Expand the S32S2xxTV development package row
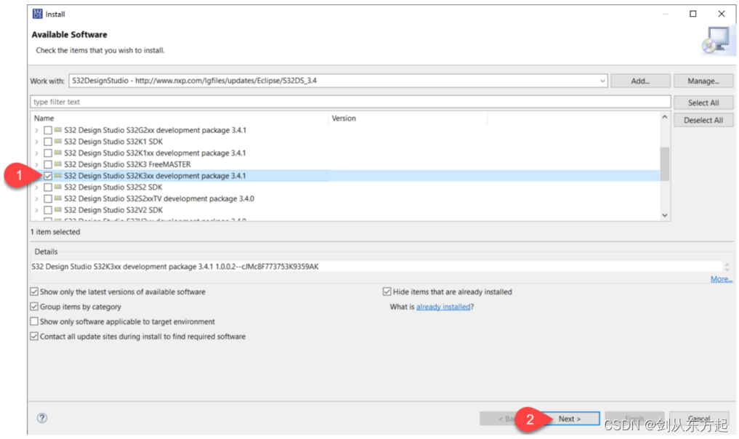Image resolution: width=739 pixels, height=439 pixels. point(37,198)
